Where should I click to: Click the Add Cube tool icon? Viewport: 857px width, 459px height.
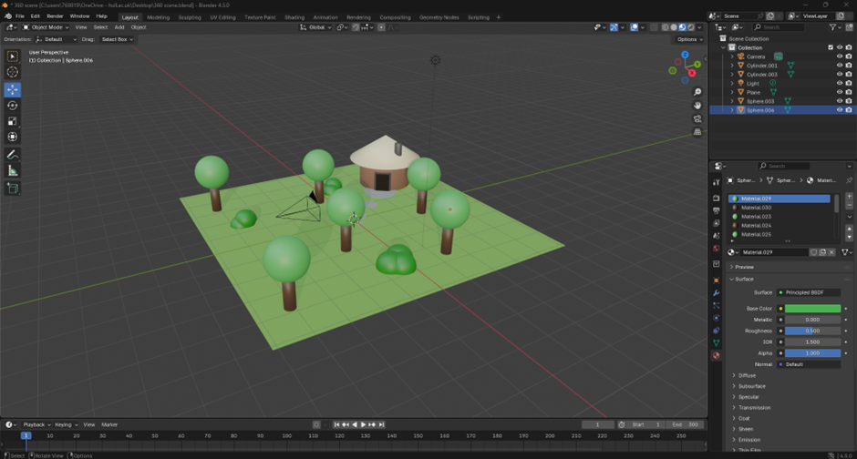(13, 189)
